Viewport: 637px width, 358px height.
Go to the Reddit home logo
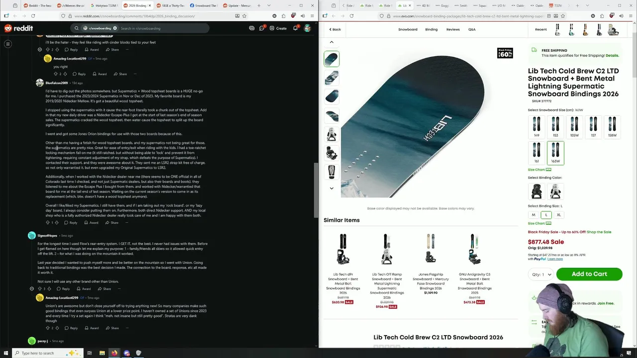coord(18,28)
